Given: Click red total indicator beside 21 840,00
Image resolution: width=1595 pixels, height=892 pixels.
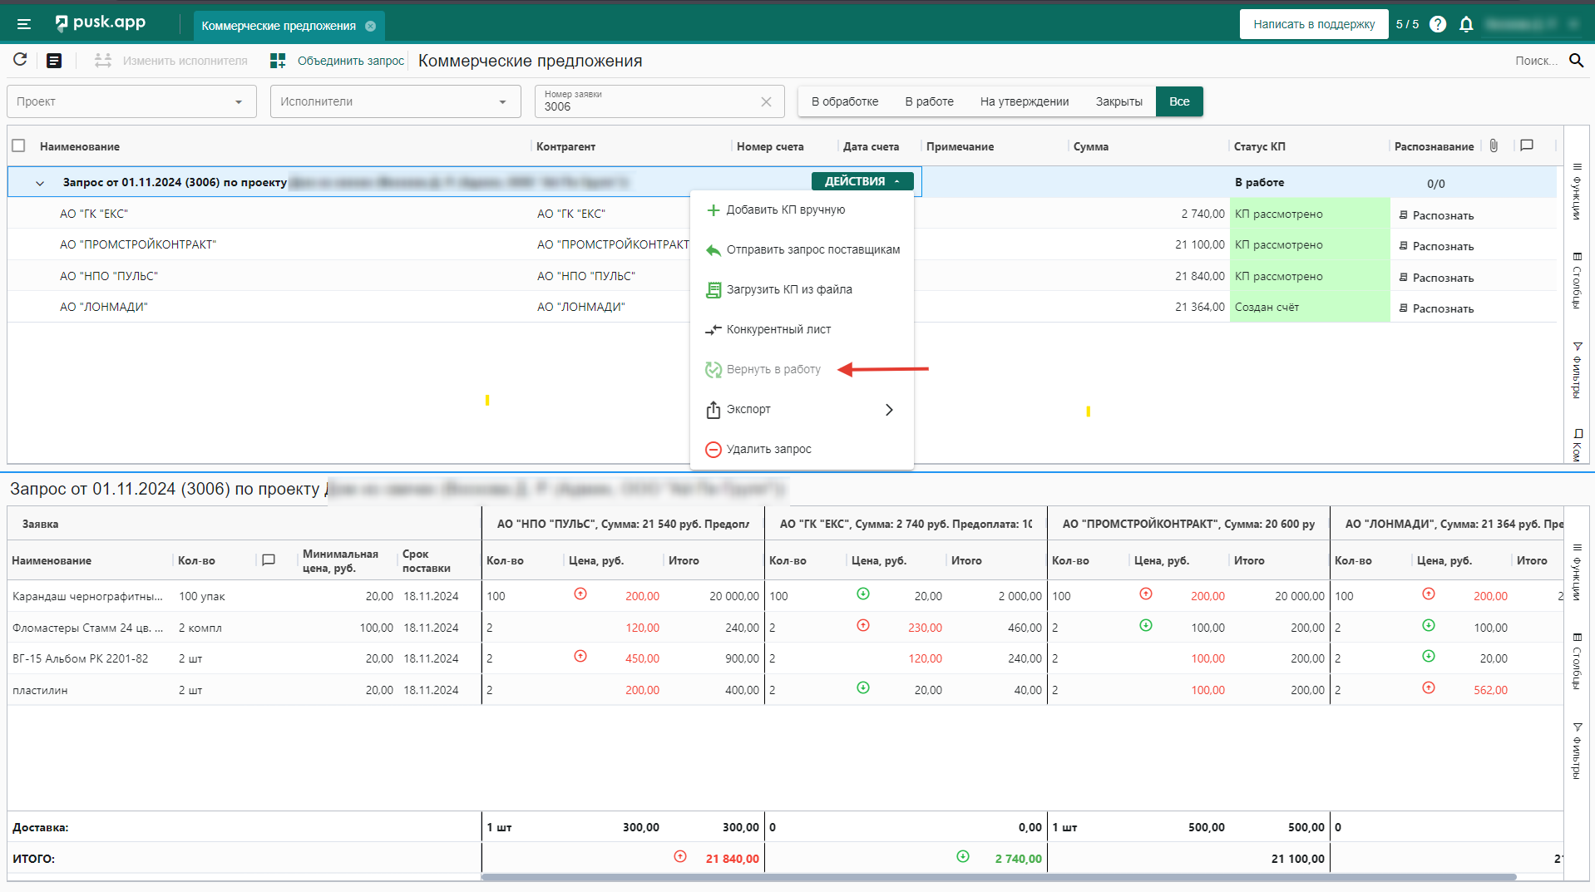Looking at the screenshot, I should (680, 857).
